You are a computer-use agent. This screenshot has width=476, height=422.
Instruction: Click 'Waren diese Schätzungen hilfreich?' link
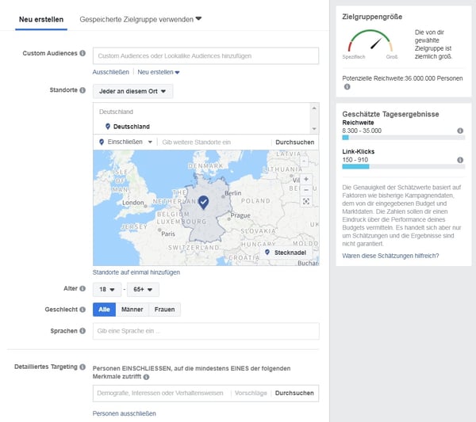(390, 256)
